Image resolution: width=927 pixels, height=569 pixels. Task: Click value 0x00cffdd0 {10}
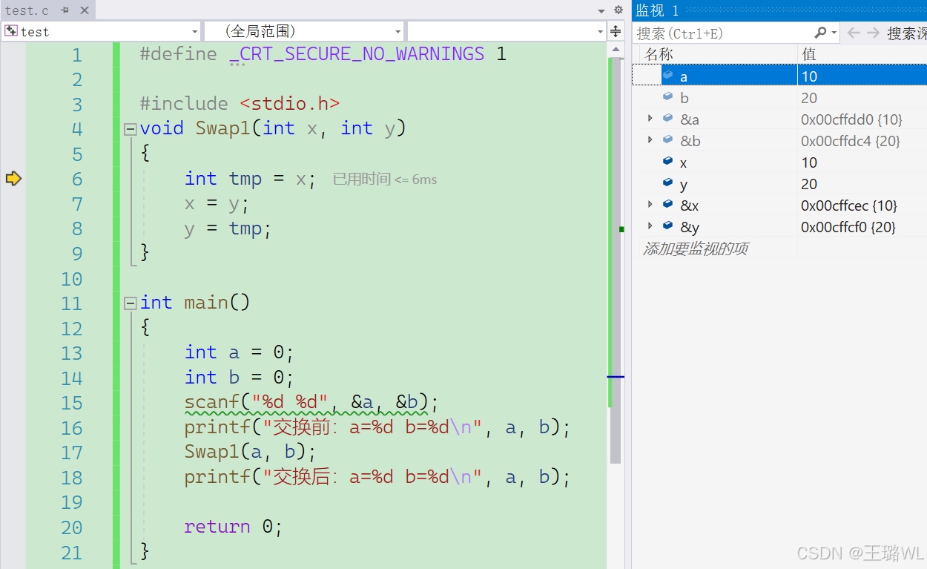pyautogui.click(x=851, y=119)
